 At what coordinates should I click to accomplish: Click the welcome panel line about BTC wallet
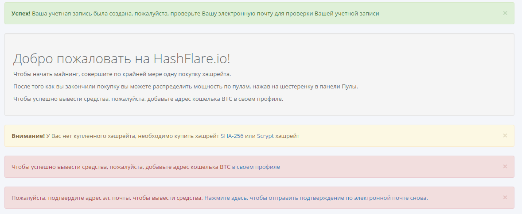(x=148, y=99)
